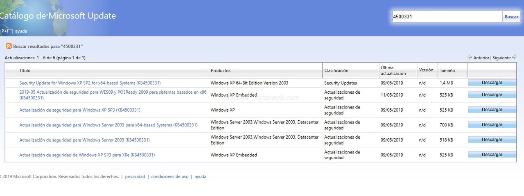Click Actualizaciones: 1 - 6 de 6 text
This screenshot has height=196, width=524.
(45, 58)
